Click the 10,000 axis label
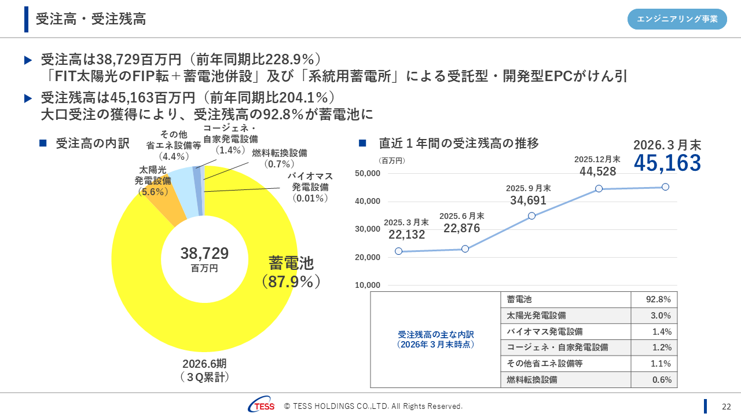741x417 pixels. 367,284
